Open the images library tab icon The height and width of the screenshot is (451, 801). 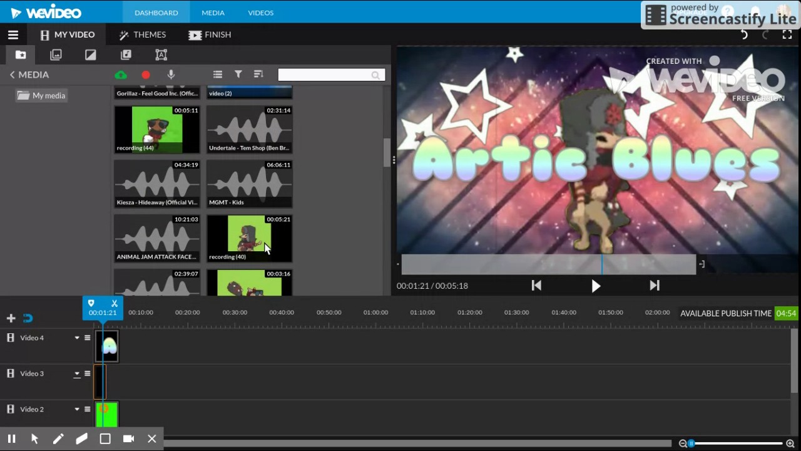(x=56, y=55)
